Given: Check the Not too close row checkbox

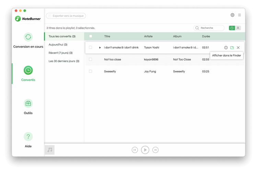Looking at the screenshot, I should pos(90,59).
